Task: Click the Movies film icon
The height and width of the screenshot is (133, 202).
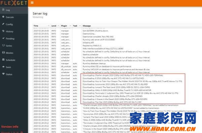Action: point(3,53)
